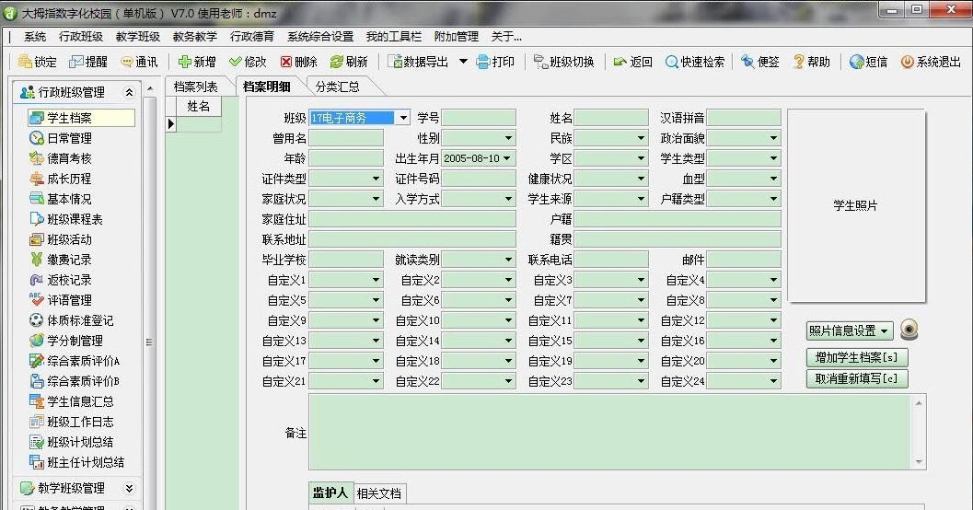This screenshot has width=973, height=510.
Task: Click the webcam capture icon beside 照片信息设置
Action: pyautogui.click(x=909, y=330)
